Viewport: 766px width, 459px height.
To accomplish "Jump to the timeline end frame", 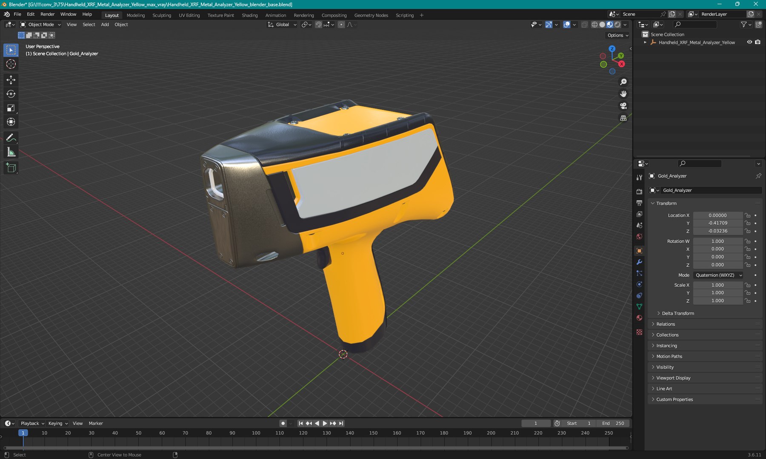I will point(341,423).
